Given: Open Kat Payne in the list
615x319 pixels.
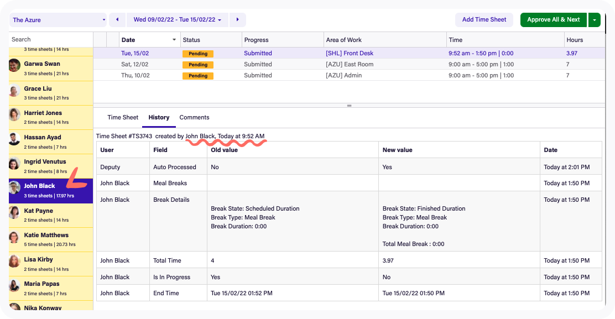Looking at the screenshot, I should (51, 215).
